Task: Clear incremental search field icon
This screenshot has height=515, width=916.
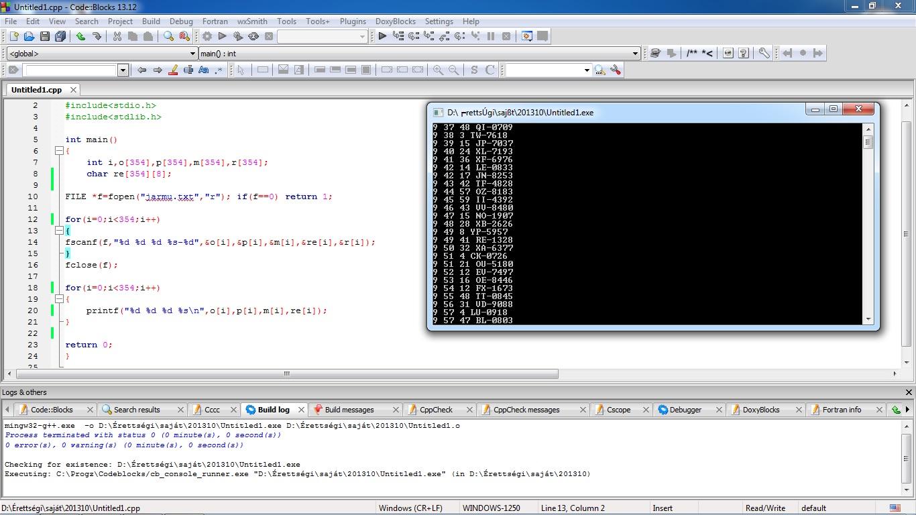Action: click(13, 70)
